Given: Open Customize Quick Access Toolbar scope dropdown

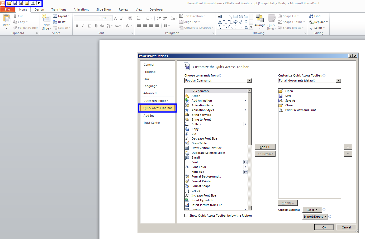Looking at the screenshot, I should (x=338, y=80).
